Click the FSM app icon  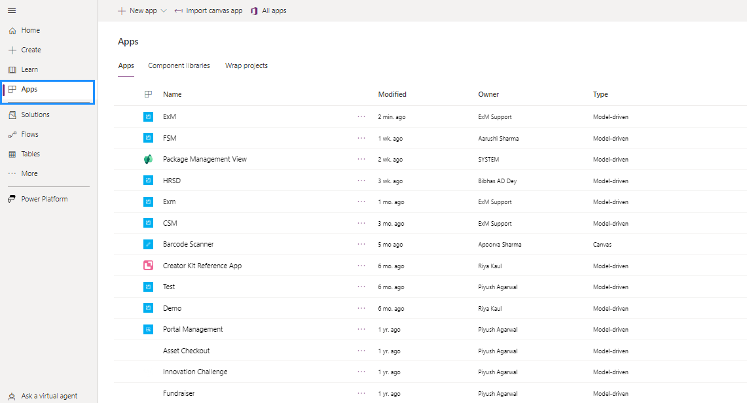[148, 138]
